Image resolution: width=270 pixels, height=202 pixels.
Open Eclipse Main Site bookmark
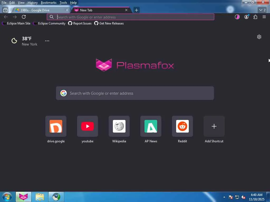[x=16, y=23]
